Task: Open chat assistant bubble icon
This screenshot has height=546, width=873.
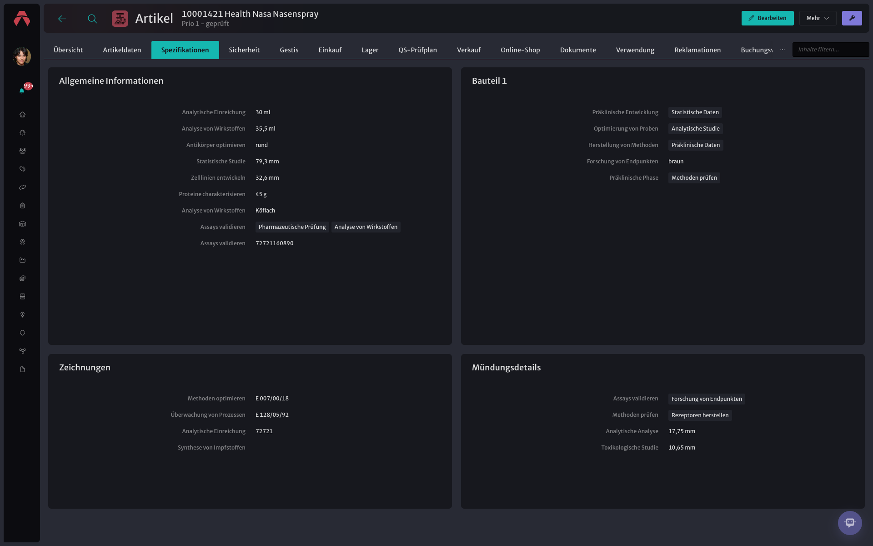Action: pos(849,523)
